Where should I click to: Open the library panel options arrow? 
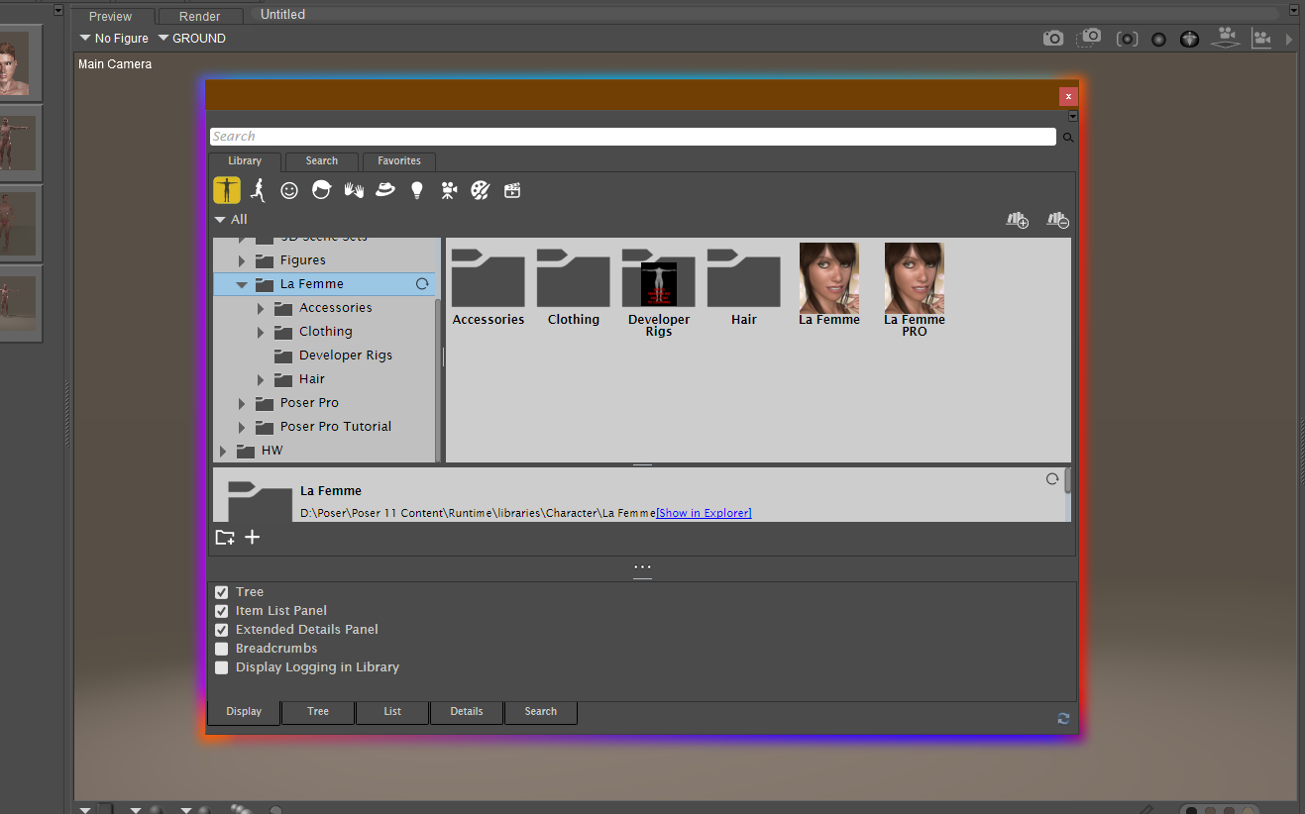click(1072, 116)
